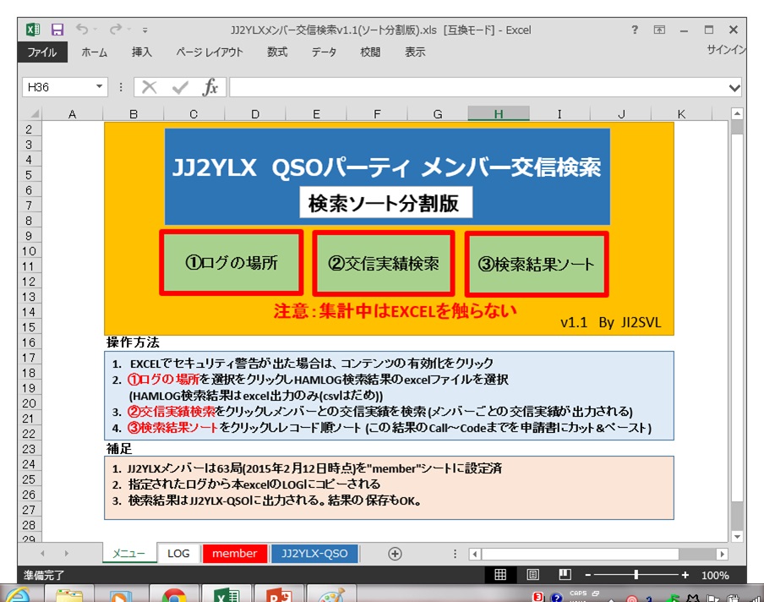Open the データ ribbon tab

(x=324, y=52)
